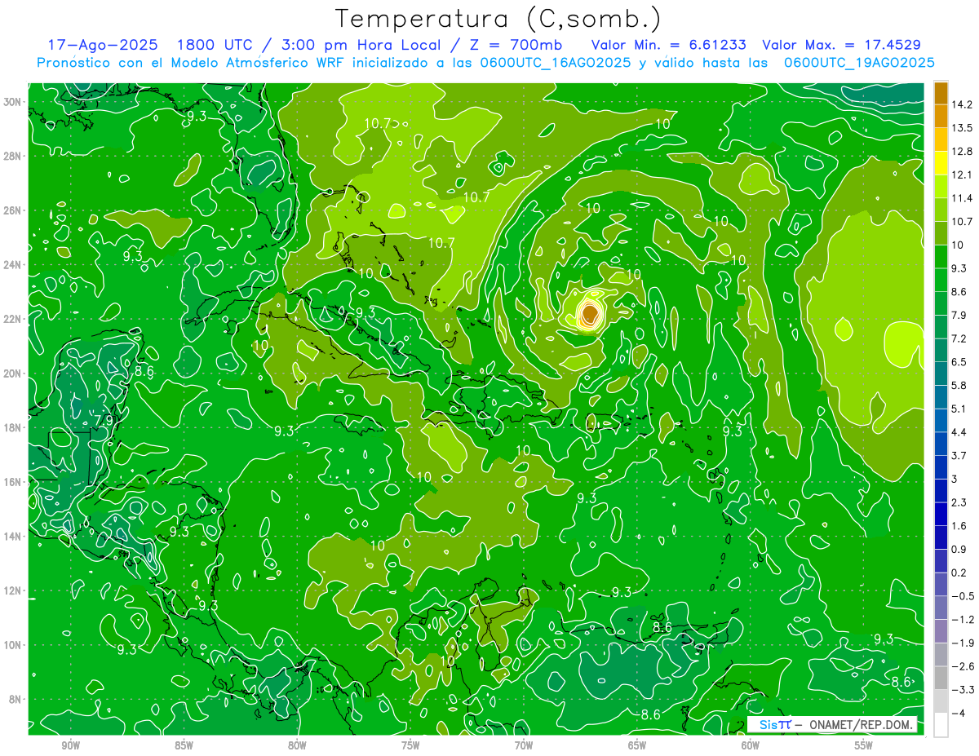Click the 70W longitude axis label

pos(524,745)
